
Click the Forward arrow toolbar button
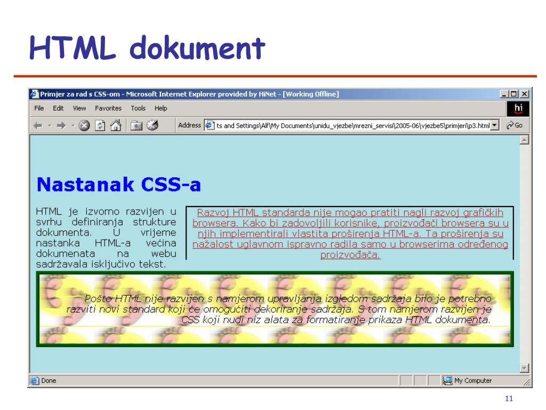pyautogui.click(x=61, y=125)
